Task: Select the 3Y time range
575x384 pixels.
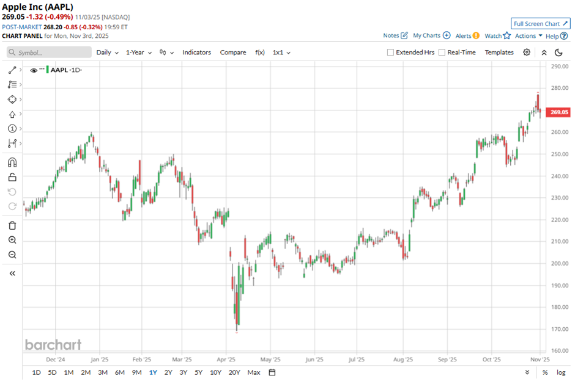Action: [184, 372]
